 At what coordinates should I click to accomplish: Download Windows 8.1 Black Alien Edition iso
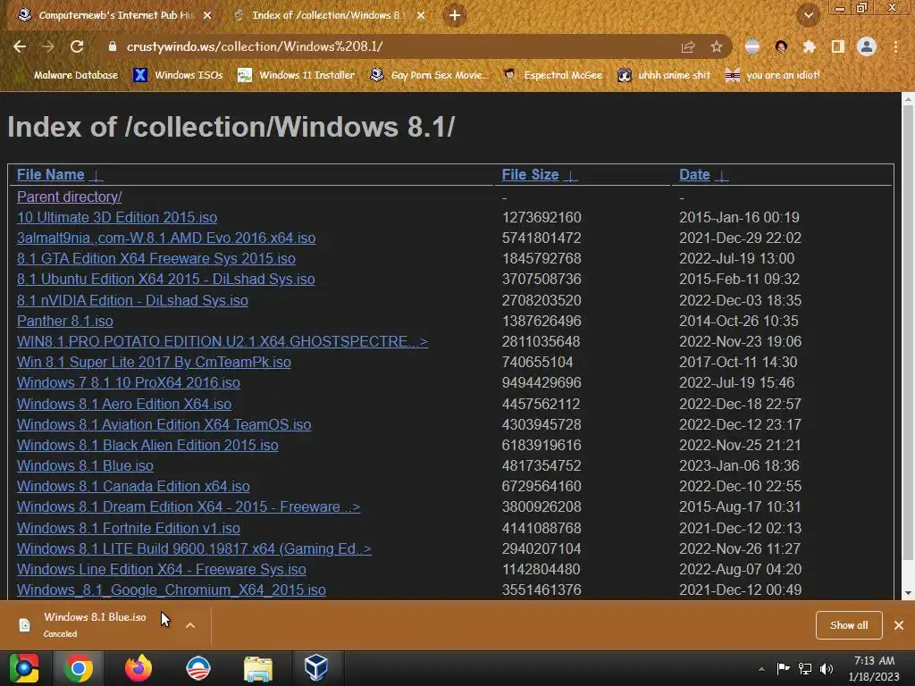coord(147,445)
